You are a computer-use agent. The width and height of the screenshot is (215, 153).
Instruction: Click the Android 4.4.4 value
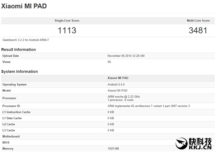[116, 85]
